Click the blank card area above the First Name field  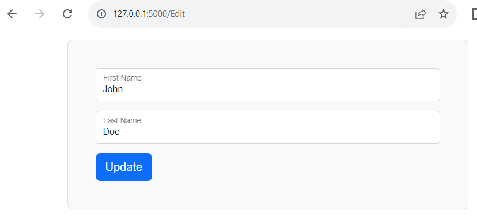pos(268,54)
